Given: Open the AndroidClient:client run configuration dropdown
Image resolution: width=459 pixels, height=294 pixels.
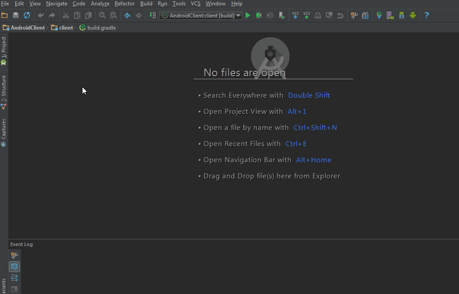Looking at the screenshot, I should tap(201, 16).
